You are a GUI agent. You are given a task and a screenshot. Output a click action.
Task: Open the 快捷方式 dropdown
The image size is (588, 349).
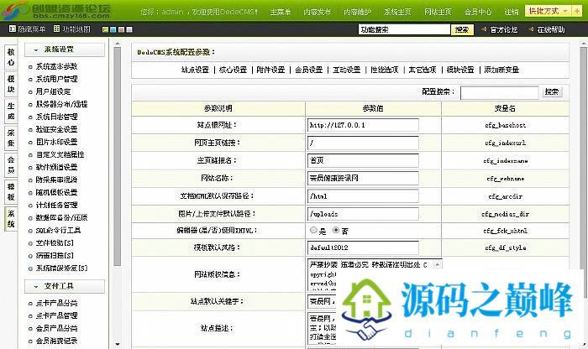[549, 11]
